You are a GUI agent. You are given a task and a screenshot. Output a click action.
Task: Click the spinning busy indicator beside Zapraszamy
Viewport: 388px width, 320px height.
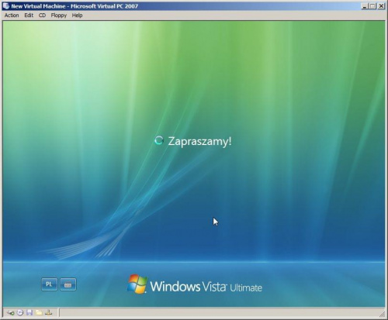[x=159, y=140]
